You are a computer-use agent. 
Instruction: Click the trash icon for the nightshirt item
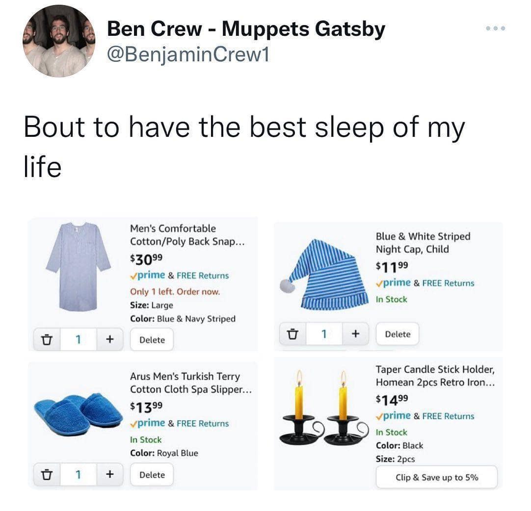47,339
